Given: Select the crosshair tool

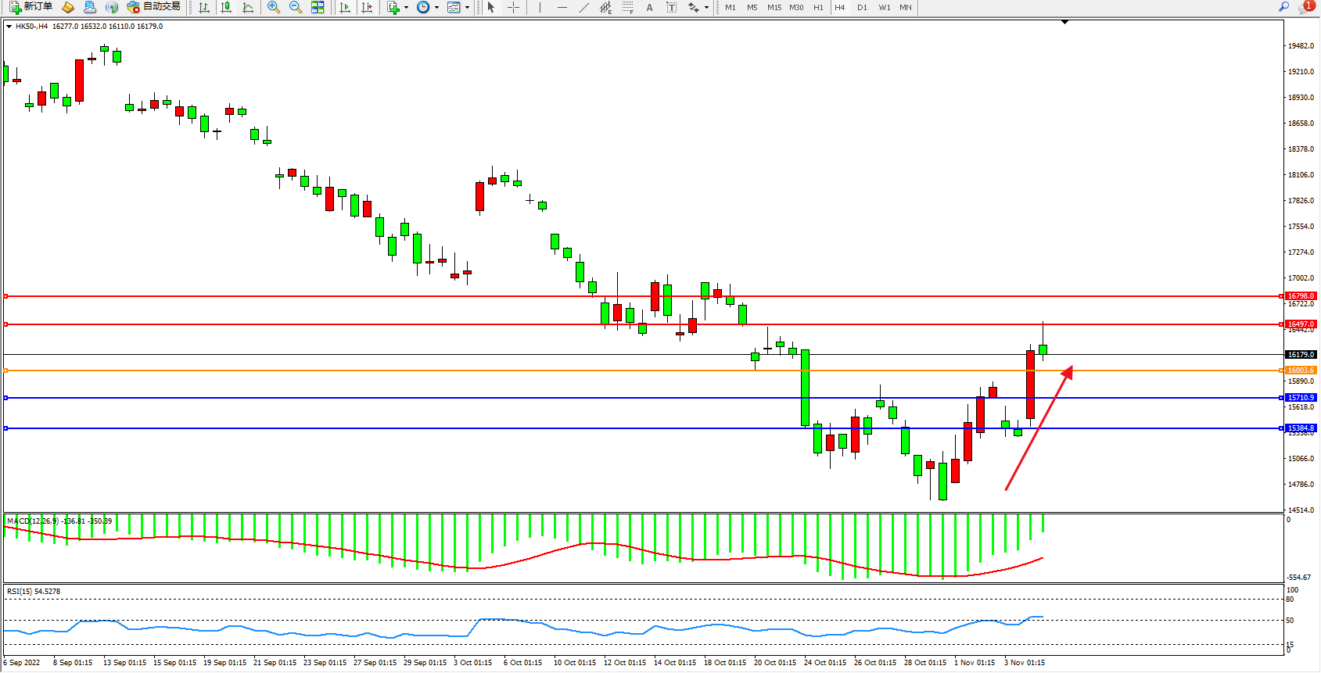Looking at the screenshot, I should click(x=513, y=7).
